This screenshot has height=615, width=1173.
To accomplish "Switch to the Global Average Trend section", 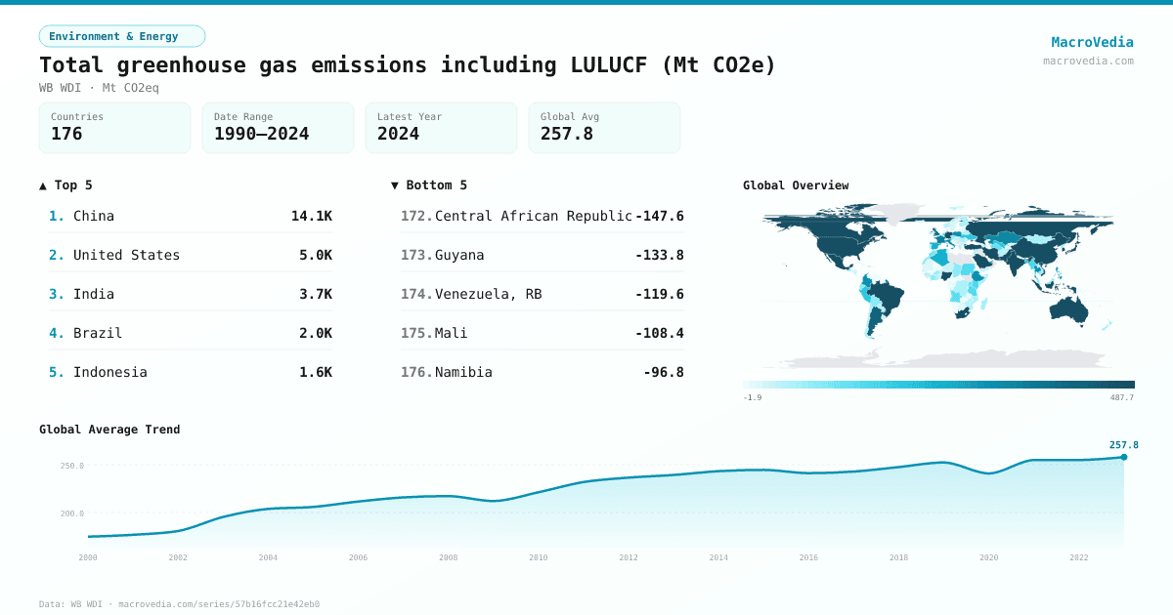I will [109, 429].
